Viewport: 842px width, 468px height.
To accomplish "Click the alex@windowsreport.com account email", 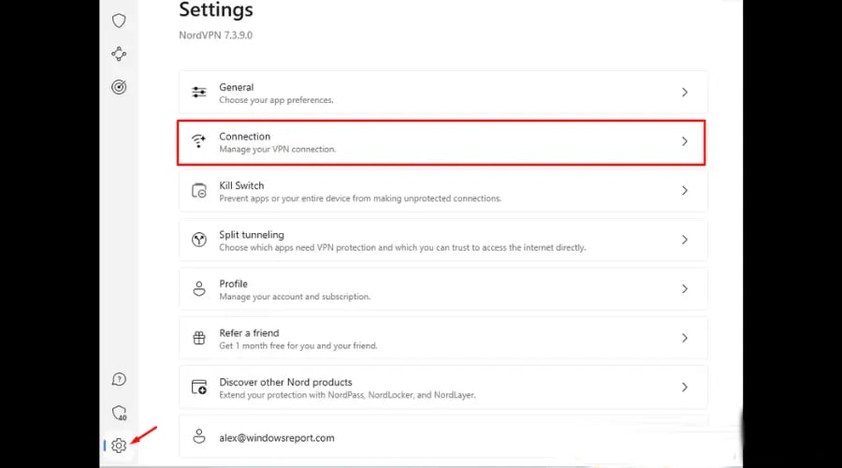I will click(x=277, y=438).
